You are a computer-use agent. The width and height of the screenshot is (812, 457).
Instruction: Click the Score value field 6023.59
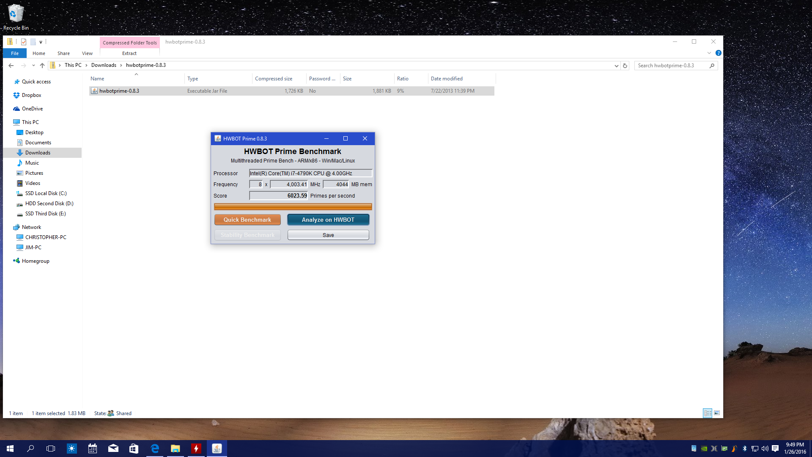click(x=278, y=195)
